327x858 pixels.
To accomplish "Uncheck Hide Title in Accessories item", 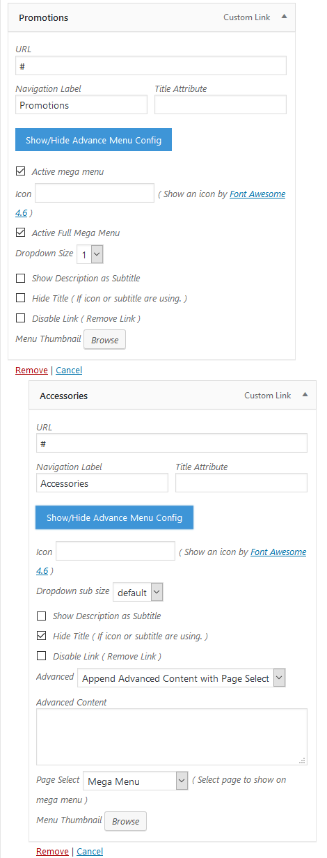I will (41, 636).
